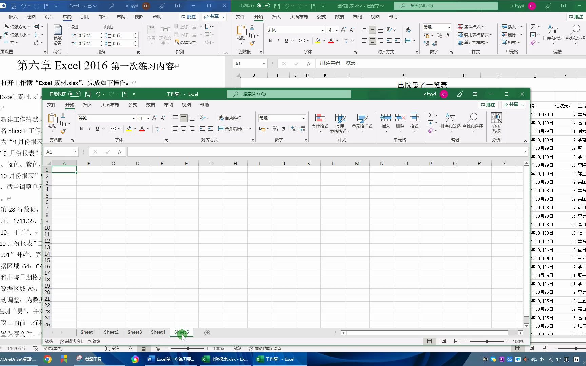Click the 插入 cells icon in 工作簿1
The height and width of the screenshot is (366, 586).
click(386, 118)
